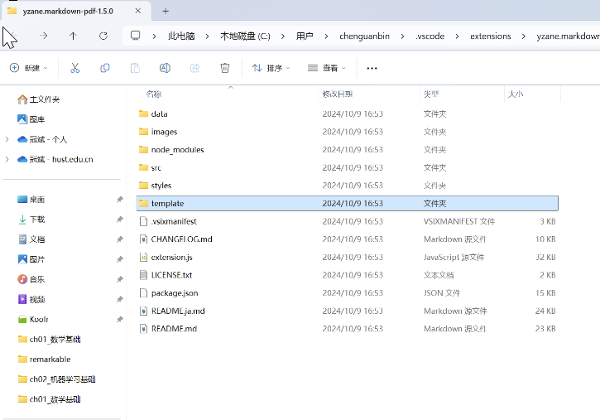
Task: Select the README.ja.md file
Action: (347, 311)
